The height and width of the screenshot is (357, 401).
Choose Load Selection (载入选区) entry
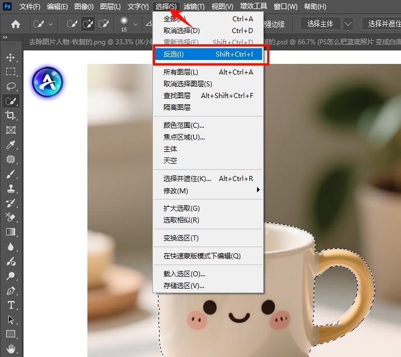pos(208,274)
